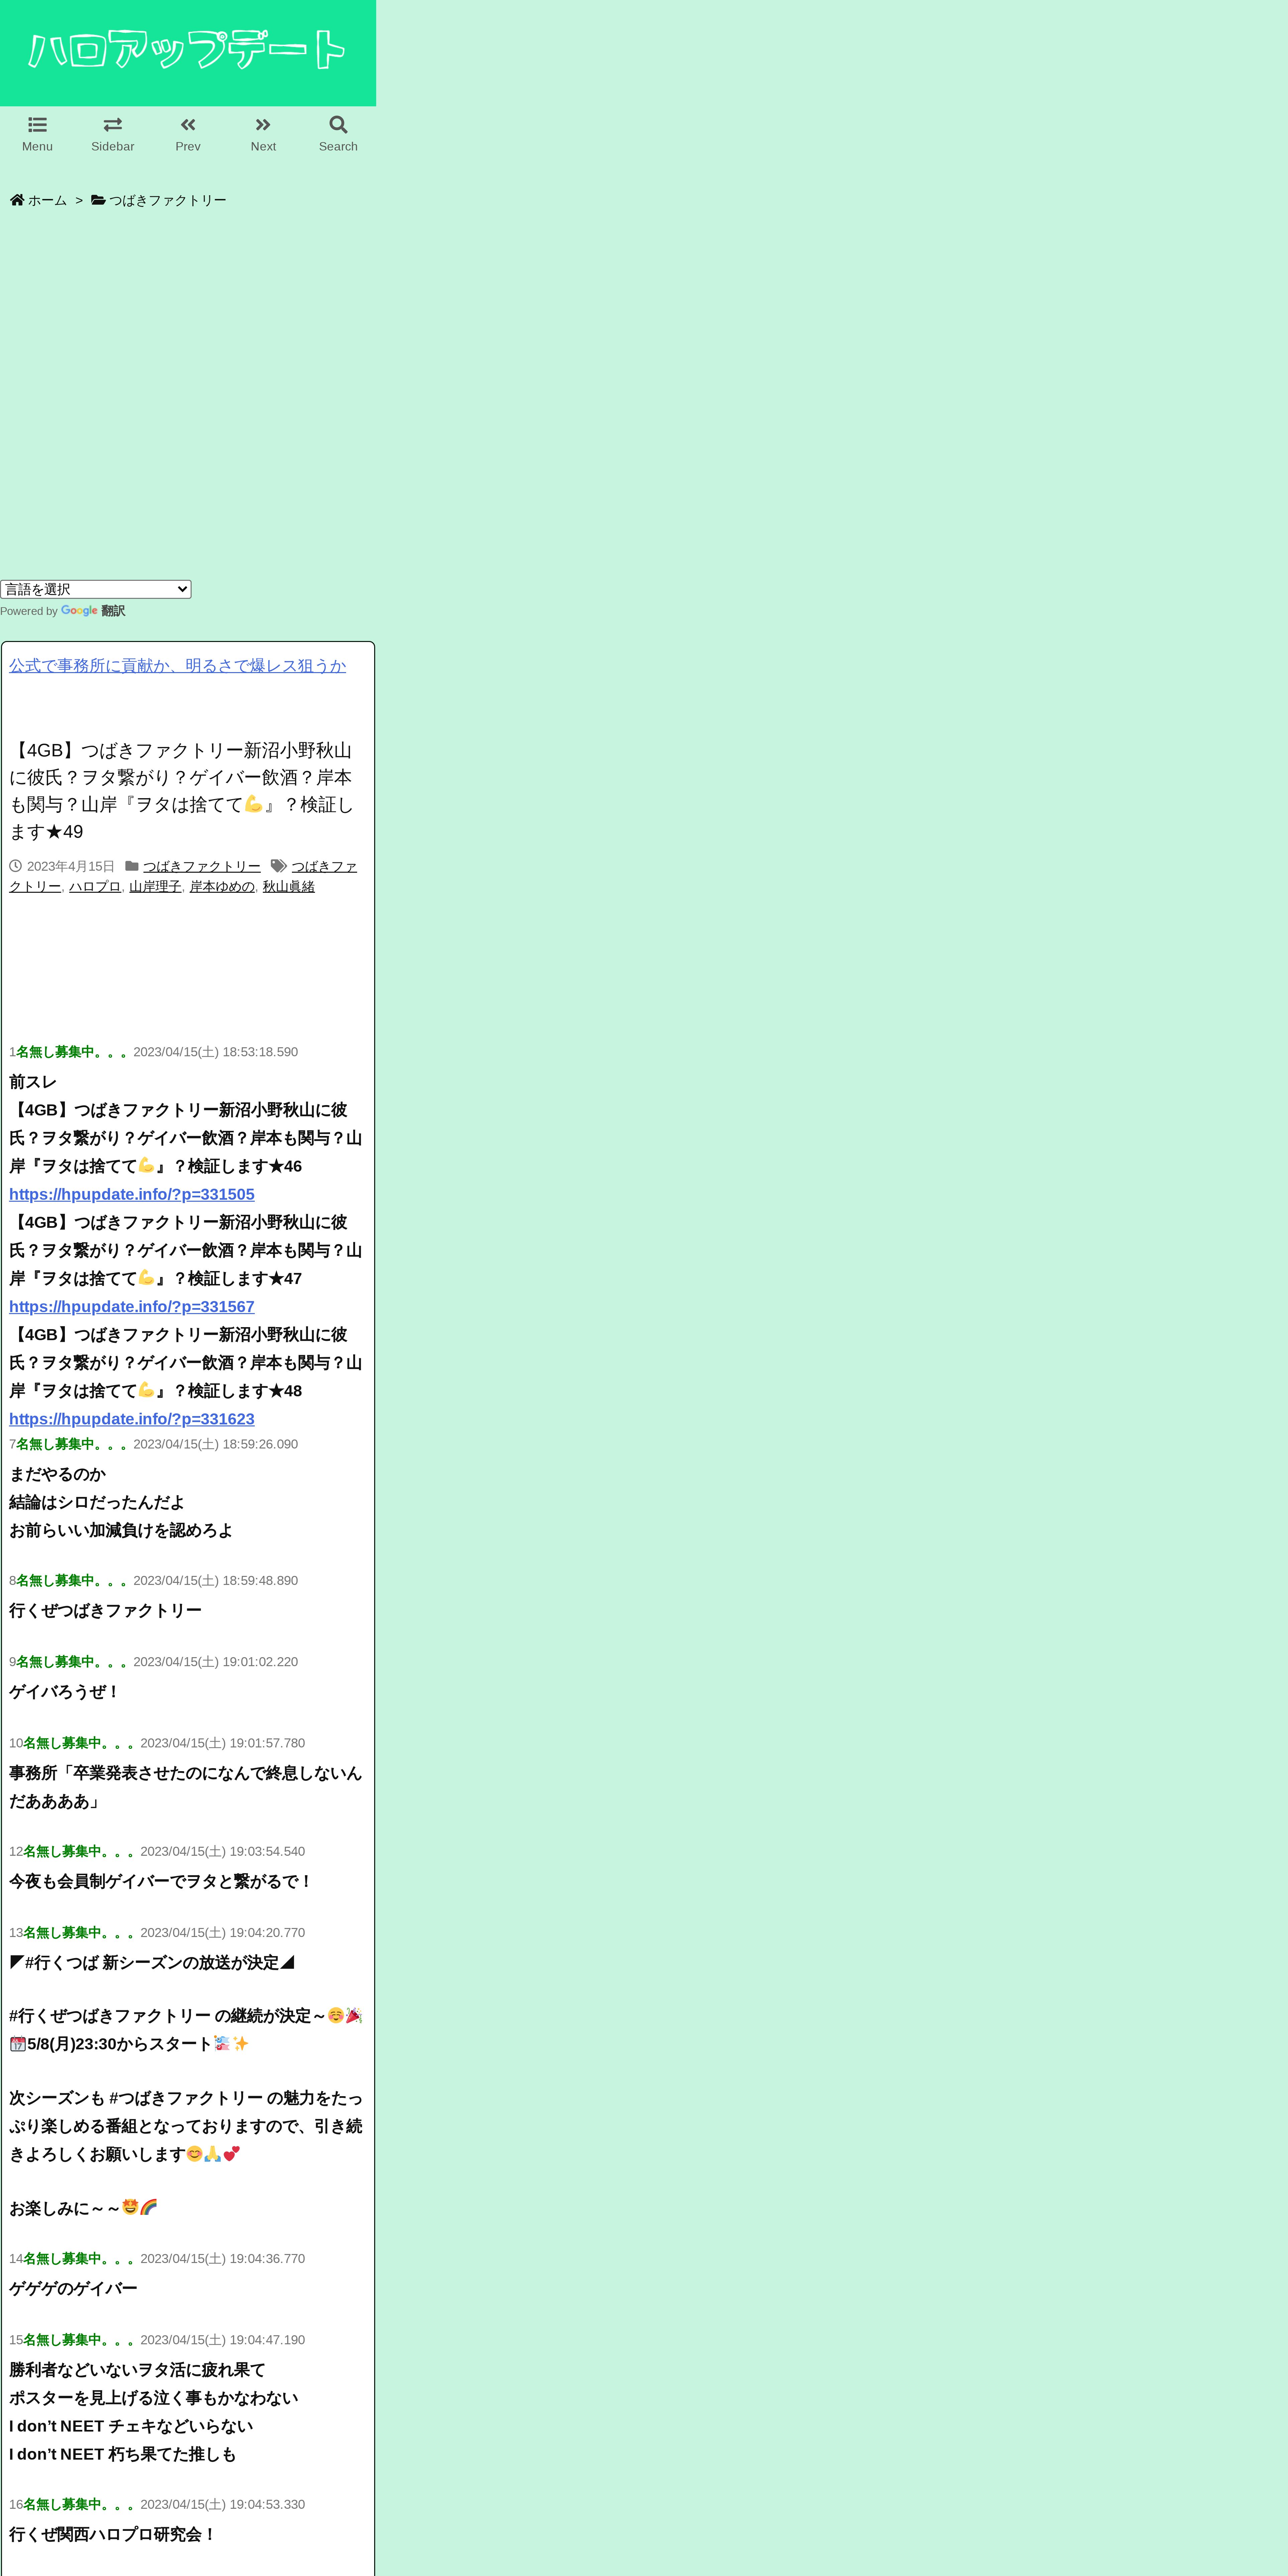Click the home icon in breadcrumb

pyautogui.click(x=17, y=200)
